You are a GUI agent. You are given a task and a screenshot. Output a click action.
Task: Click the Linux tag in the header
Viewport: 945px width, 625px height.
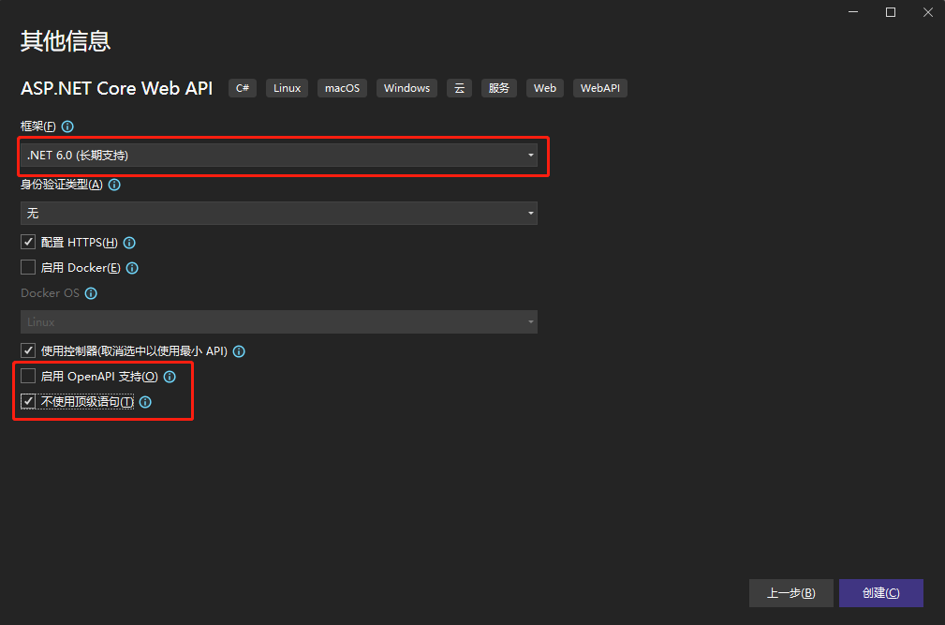pyautogui.click(x=287, y=88)
